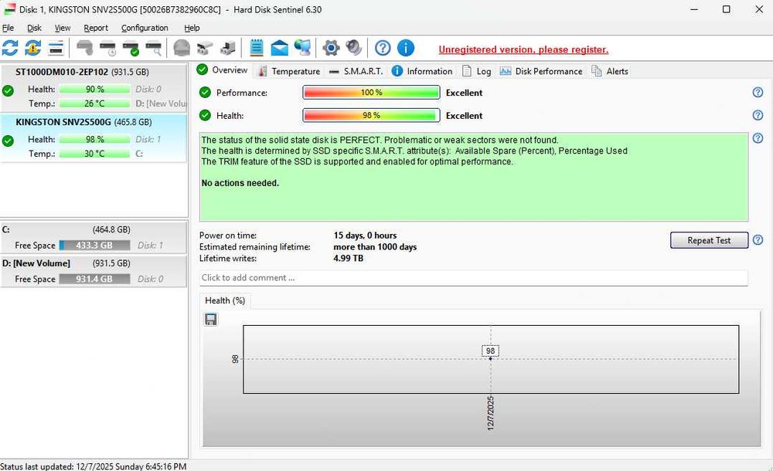Open the File menu
The width and height of the screenshot is (773, 471).
point(8,28)
